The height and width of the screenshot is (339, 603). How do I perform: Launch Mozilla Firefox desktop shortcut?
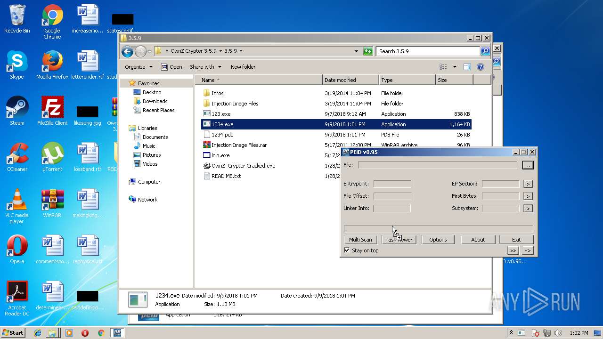[52, 65]
